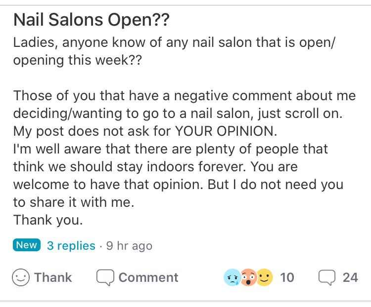Open the 3 replies link
Image resolution: width=371 pixels, height=307 pixels.
click(x=71, y=245)
